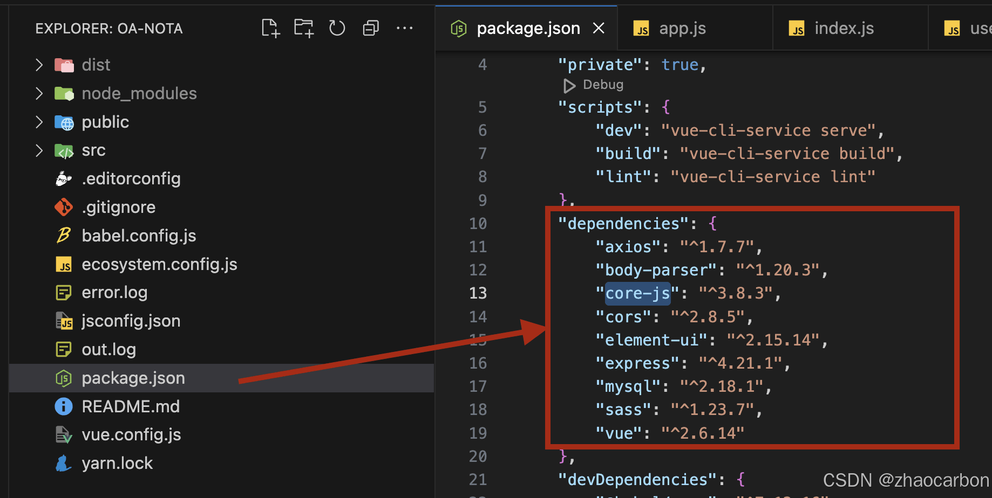This screenshot has height=498, width=992.
Task: Expand the node_modules folder chevron
Action: click(x=39, y=94)
